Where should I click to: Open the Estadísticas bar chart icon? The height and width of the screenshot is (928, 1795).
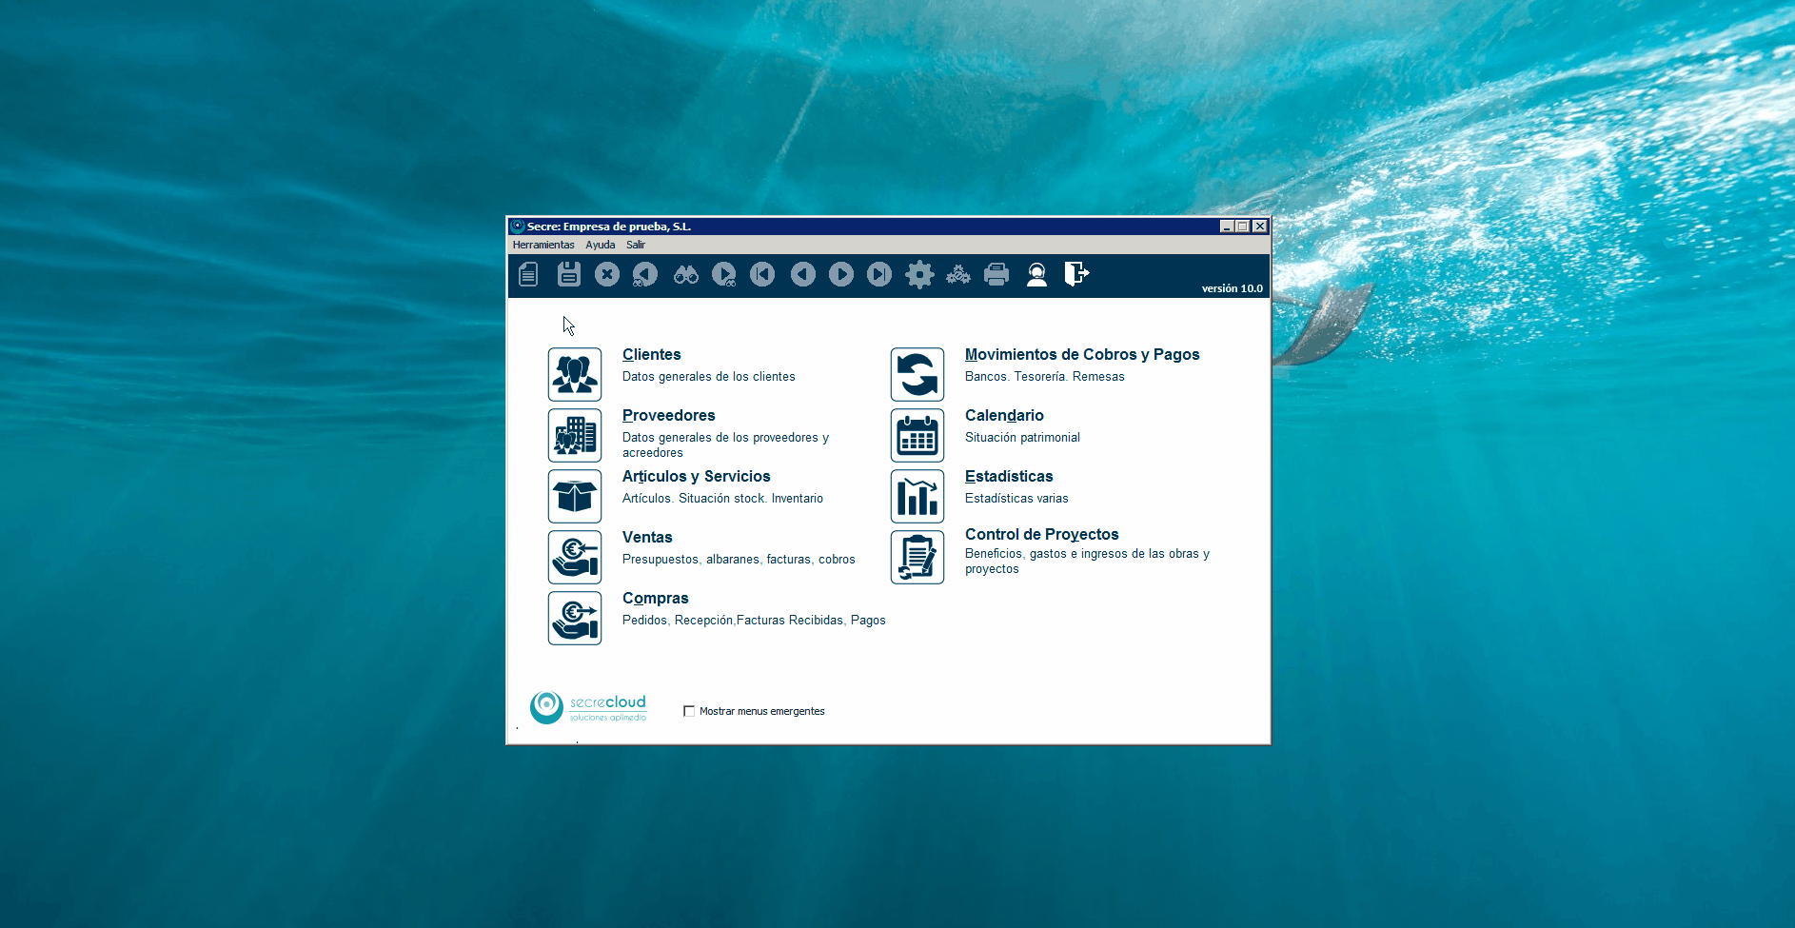(x=917, y=496)
